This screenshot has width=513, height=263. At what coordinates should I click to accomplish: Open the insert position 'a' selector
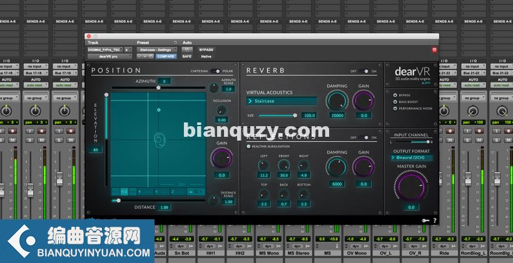(128, 49)
